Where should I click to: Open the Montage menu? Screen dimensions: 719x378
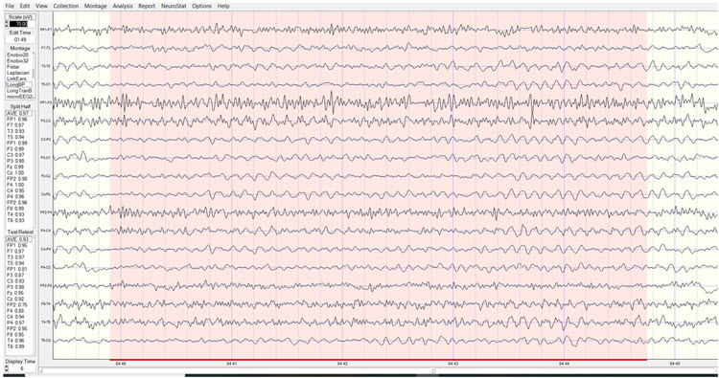tap(95, 6)
